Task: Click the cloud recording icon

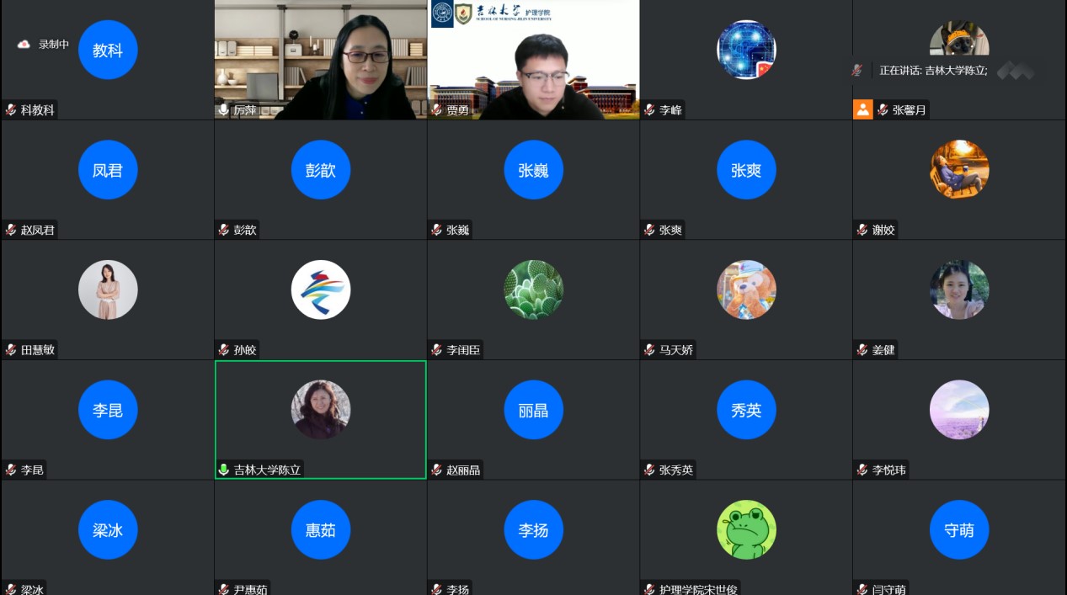Action: point(24,45)
